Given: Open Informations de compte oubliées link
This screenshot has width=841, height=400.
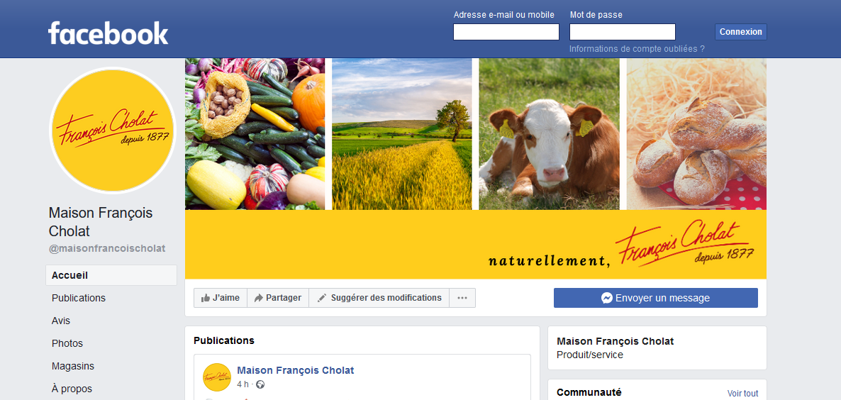Looking at the screenshot, I should [x=637, y=49].
